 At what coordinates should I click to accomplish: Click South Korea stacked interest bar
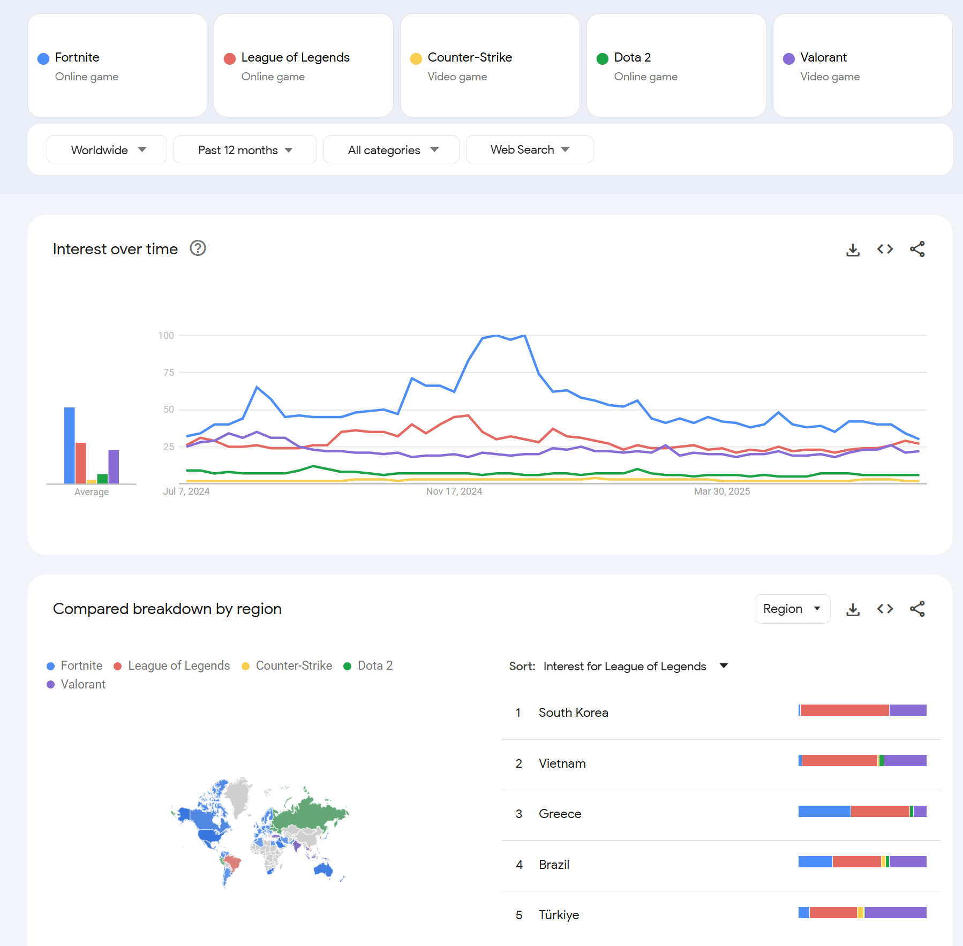tap(862, 710)
